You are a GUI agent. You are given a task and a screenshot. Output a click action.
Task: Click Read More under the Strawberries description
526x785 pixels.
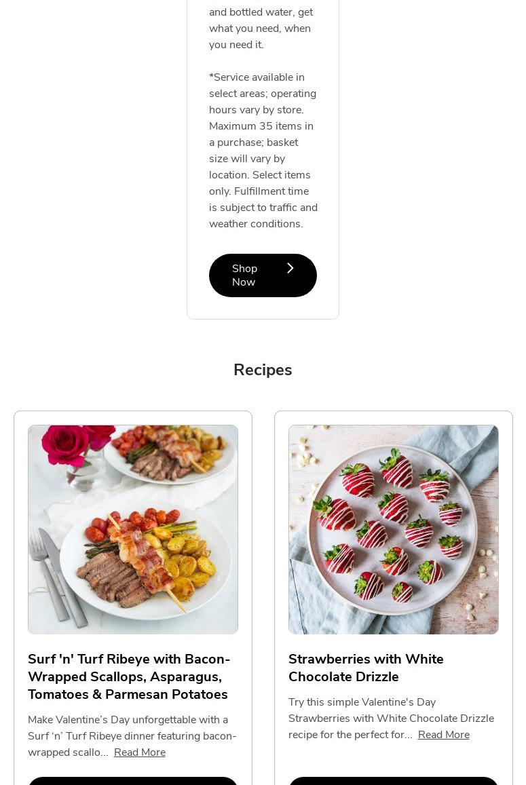[x=444, y=734]
